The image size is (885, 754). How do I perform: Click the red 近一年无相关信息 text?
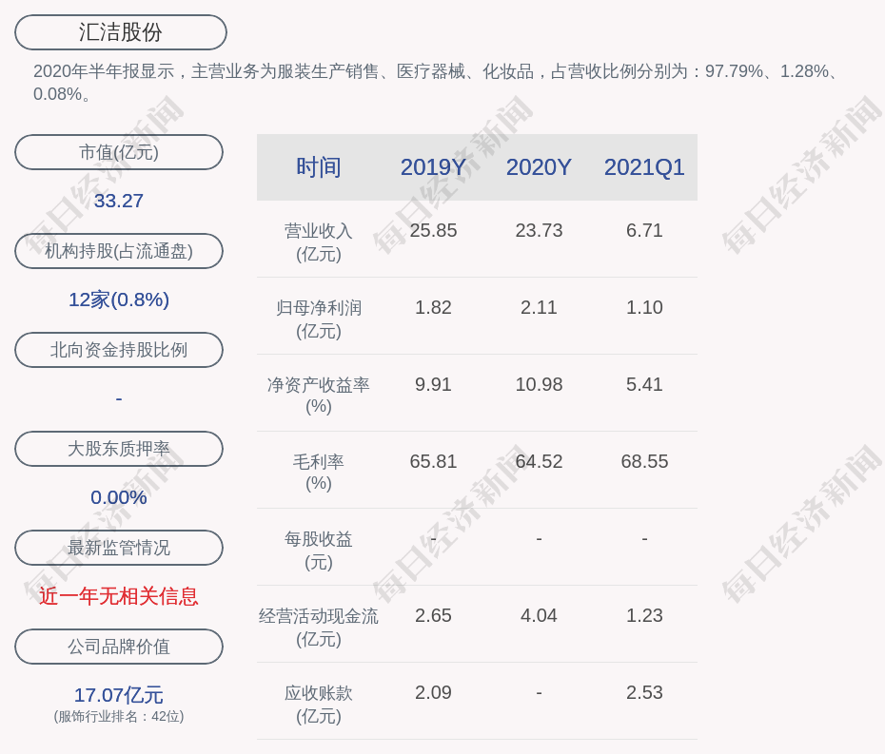pyautogui.click(x=119, y=596)
